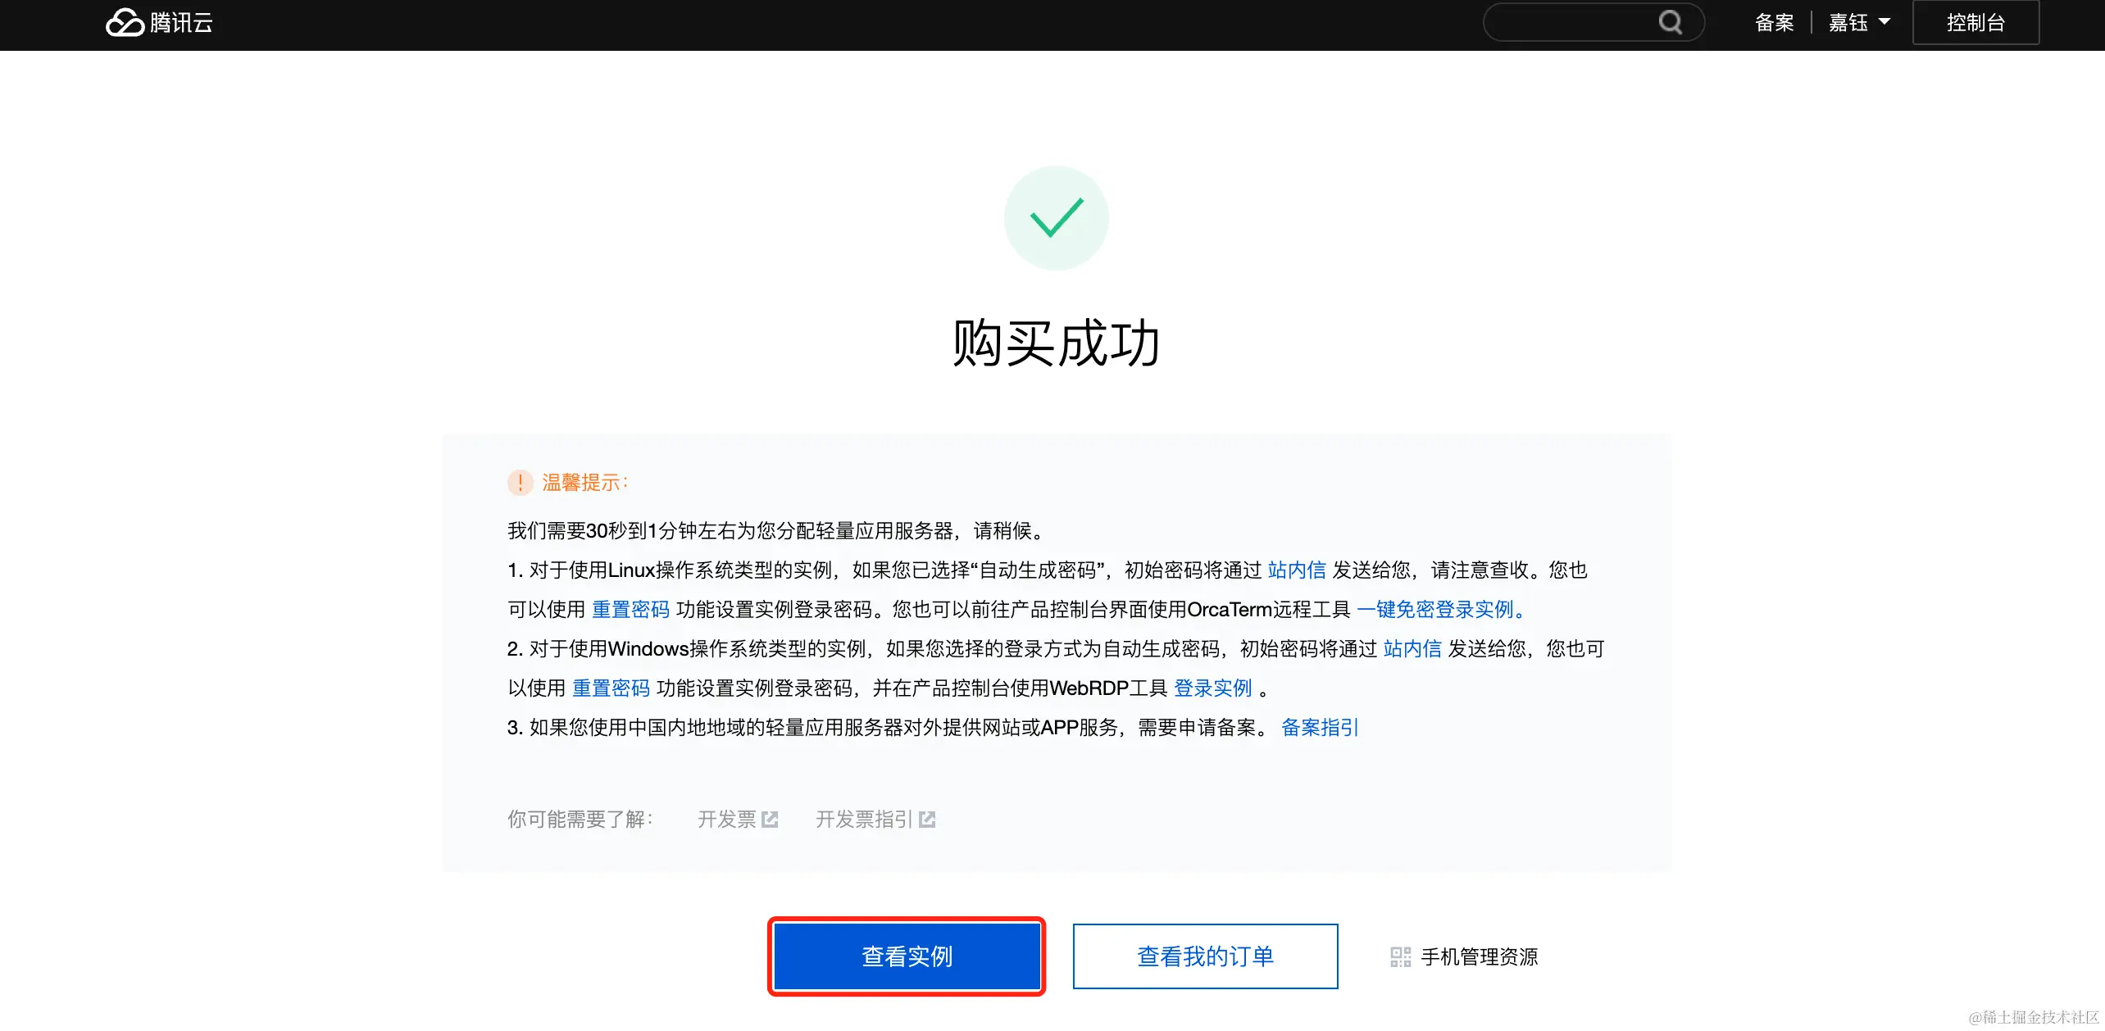
Task: Click the 手机管理资源 label
Action: click(x=1480, y=956)
